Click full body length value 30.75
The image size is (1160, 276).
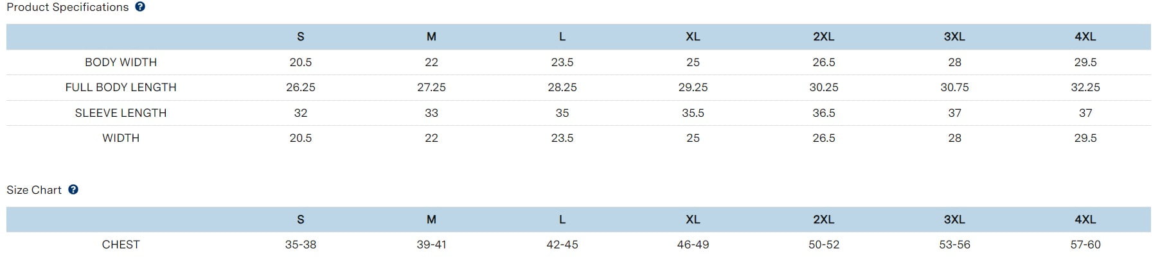[954, 87]
